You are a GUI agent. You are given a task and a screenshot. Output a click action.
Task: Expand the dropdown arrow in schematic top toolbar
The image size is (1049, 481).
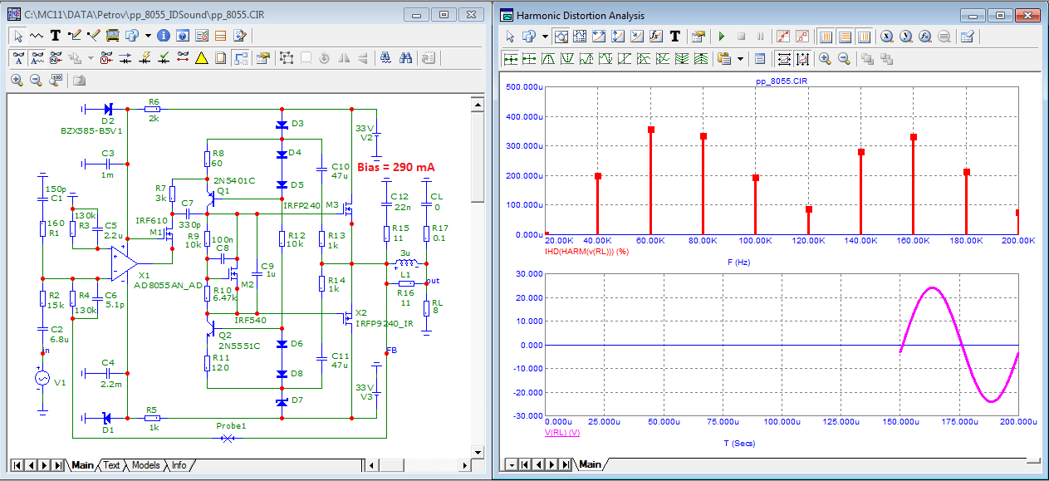tap(148, 36)
